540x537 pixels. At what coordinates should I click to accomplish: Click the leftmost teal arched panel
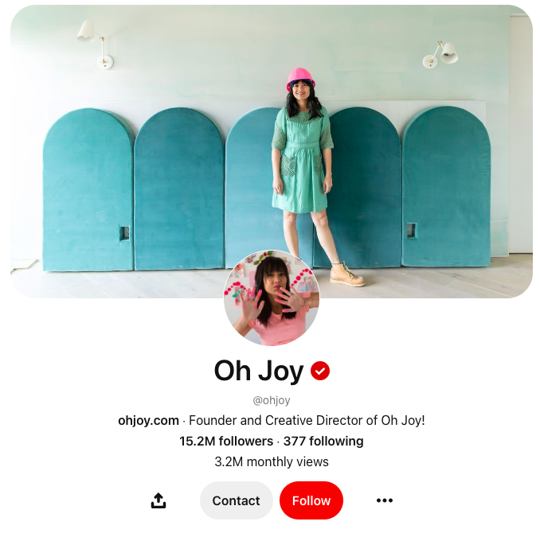point(88,189)
